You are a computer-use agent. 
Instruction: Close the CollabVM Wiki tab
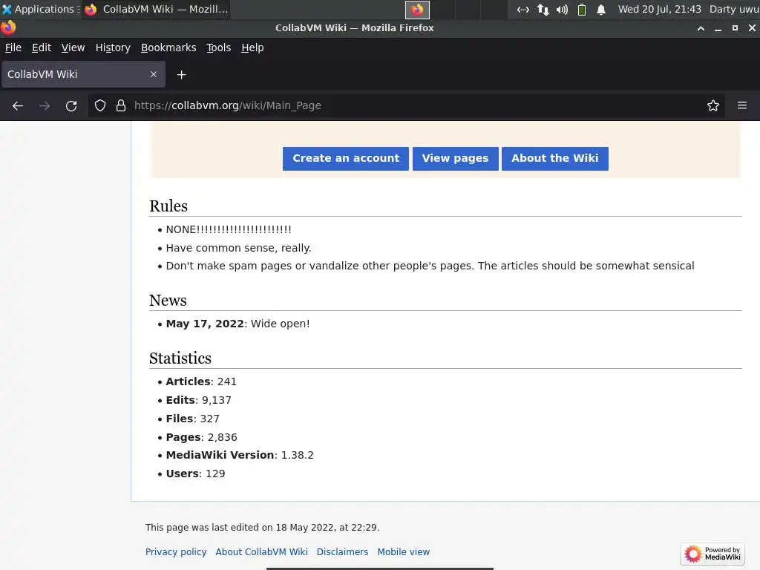(153, 74)
